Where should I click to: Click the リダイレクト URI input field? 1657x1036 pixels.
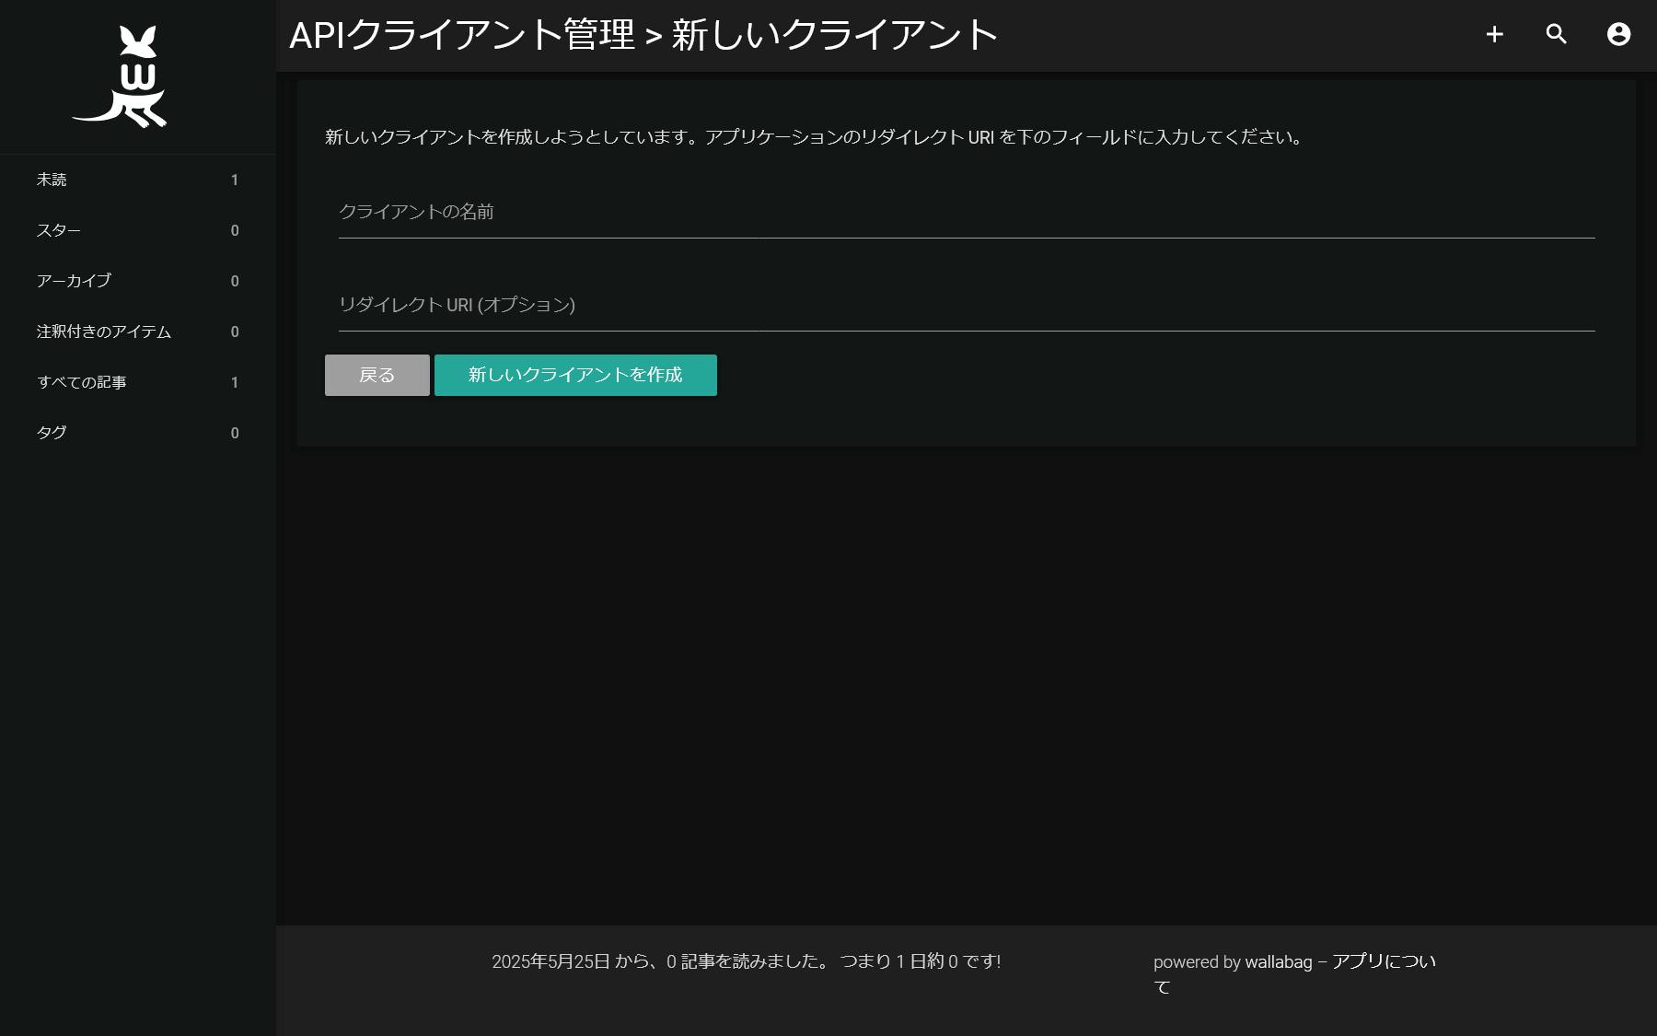point(966,307)
